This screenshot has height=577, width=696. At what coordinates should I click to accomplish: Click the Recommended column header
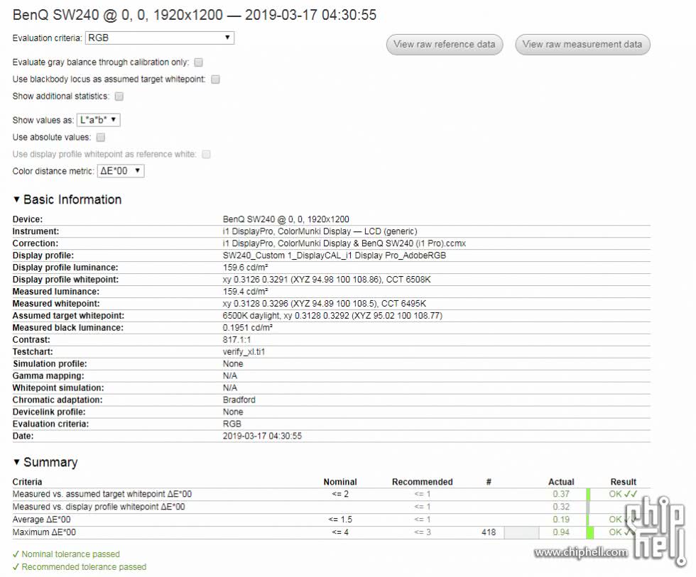[x=422, y=482]
